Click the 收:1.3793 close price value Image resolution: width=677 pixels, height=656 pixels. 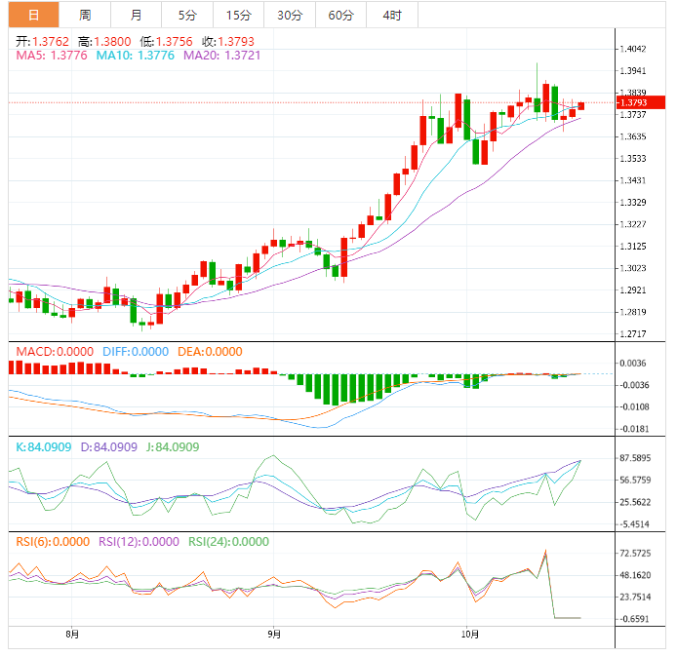(228, 42)
